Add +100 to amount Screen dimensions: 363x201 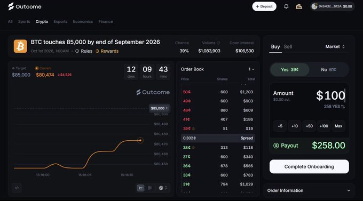(x=324, y=126)
